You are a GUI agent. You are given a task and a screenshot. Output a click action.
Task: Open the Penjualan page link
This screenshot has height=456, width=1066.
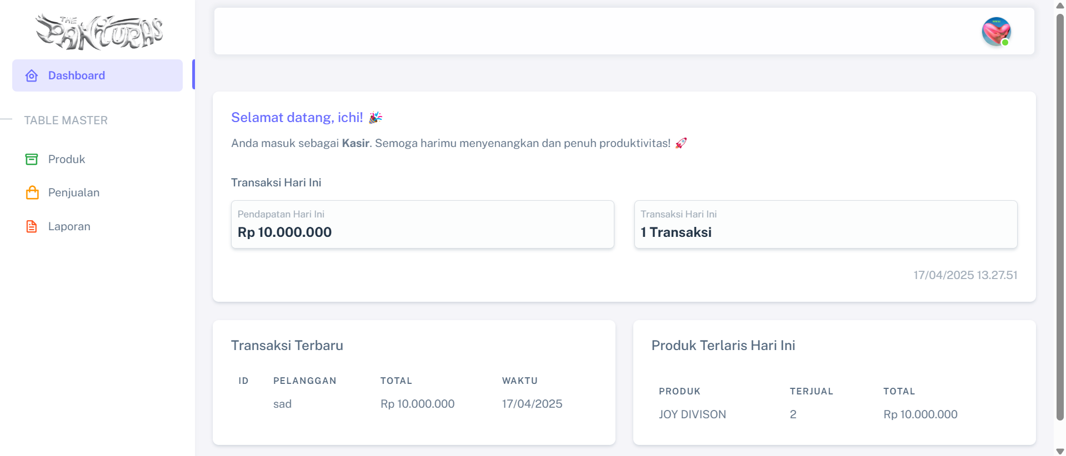coord(74,192)
